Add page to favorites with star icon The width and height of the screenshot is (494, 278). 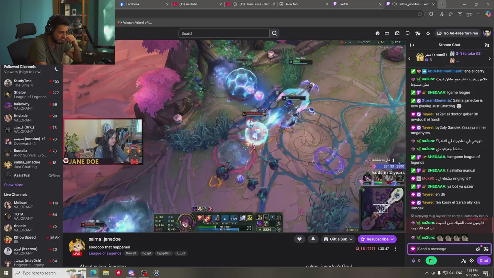pos(420,14)
